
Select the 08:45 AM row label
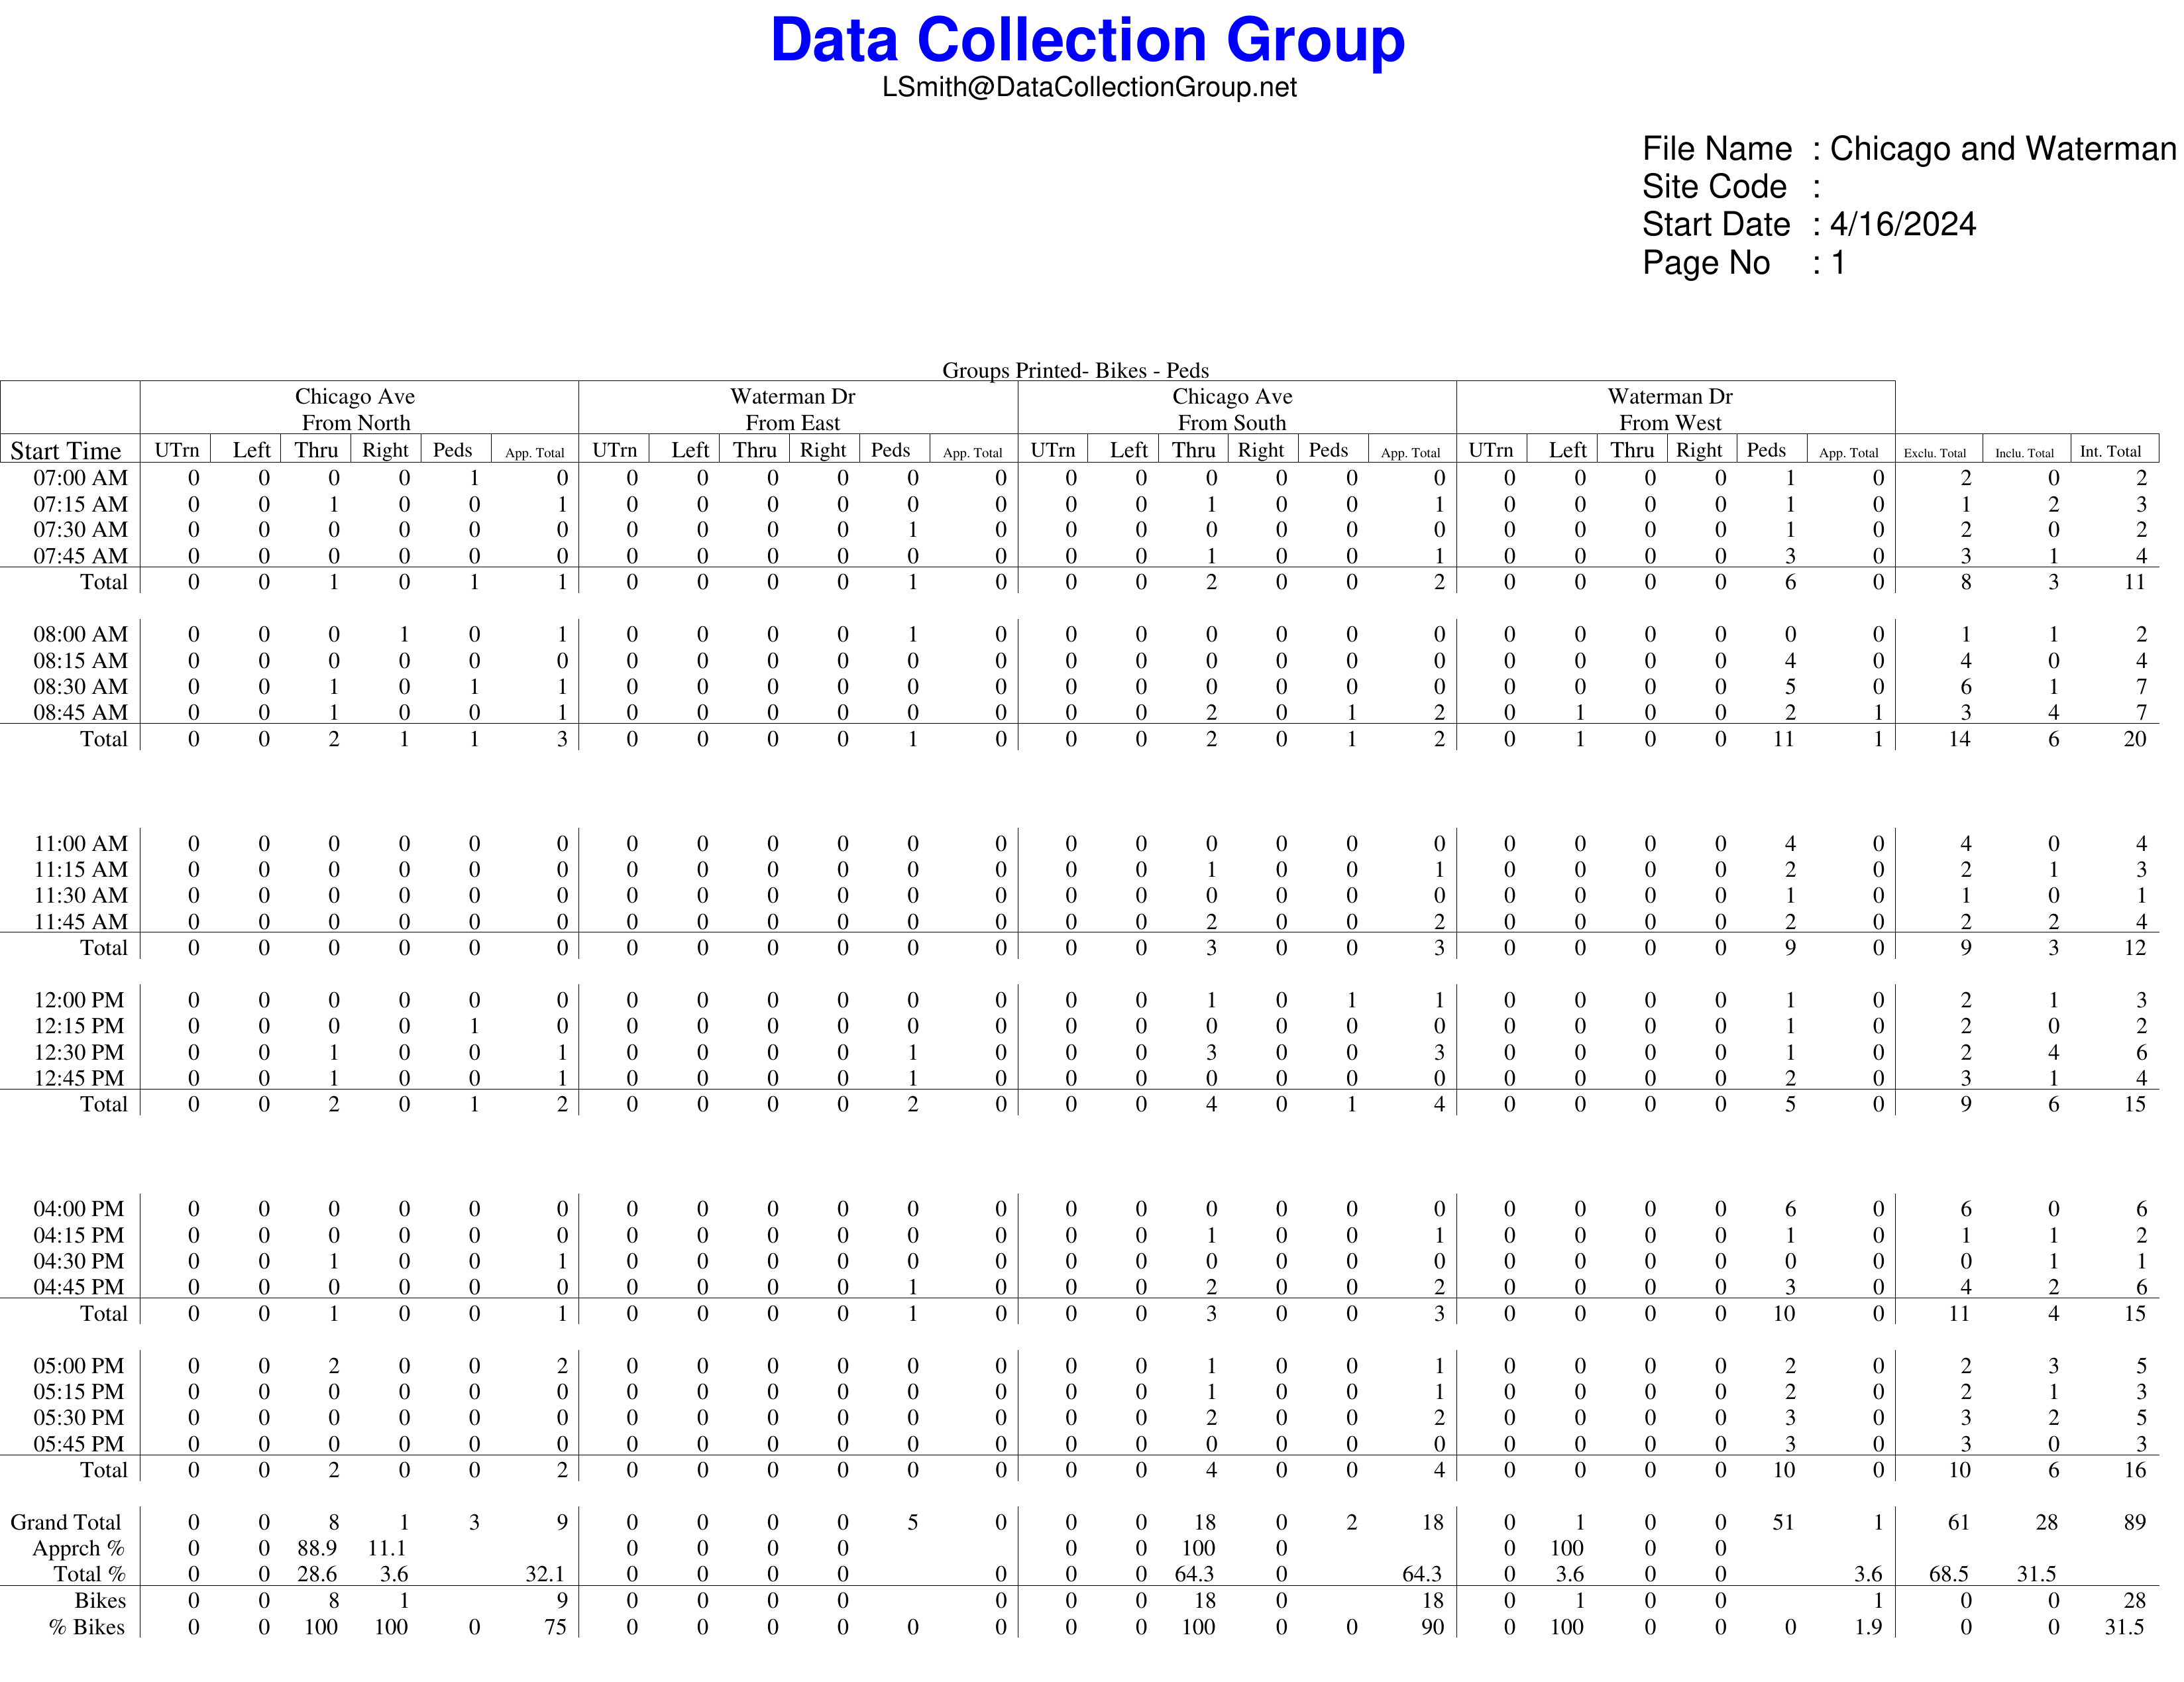(81, 712)
